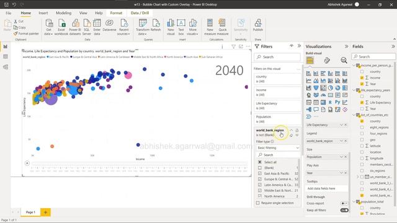Select the scatter chart visual type
Screen dimensions: 397x223
323,88
